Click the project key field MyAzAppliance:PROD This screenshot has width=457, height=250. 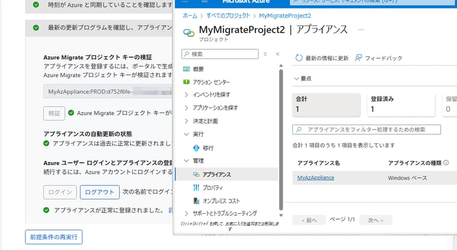[108, 92]
